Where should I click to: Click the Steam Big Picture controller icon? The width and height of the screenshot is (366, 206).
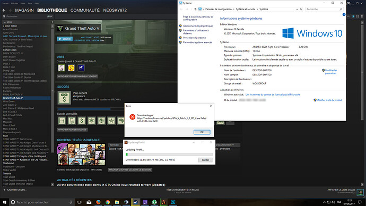(348, 3)
